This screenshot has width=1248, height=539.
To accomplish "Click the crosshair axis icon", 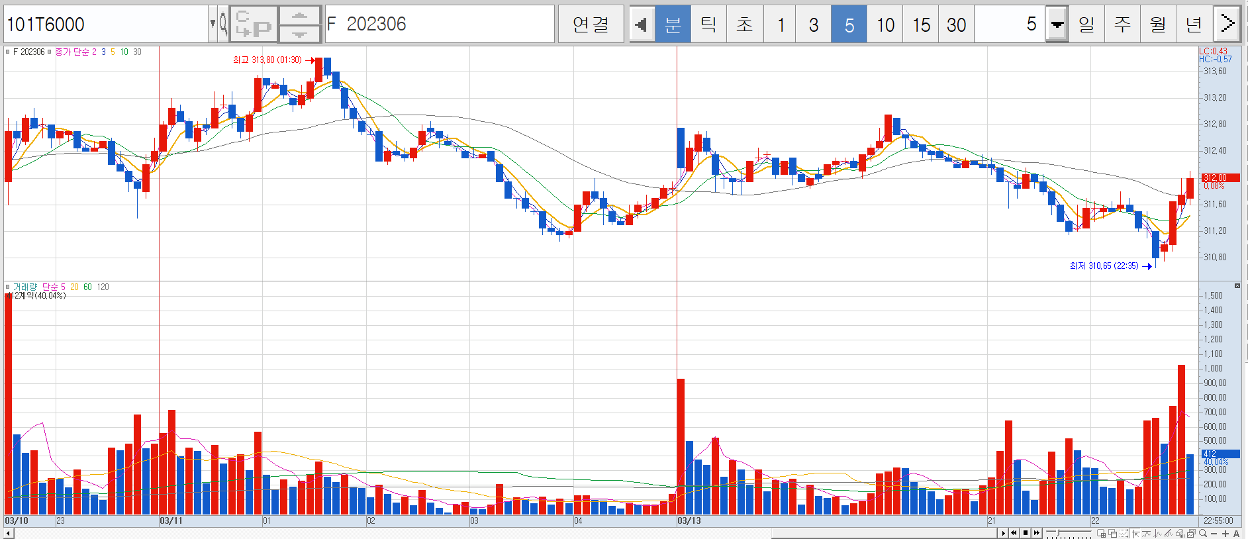I will [1135, 533].
